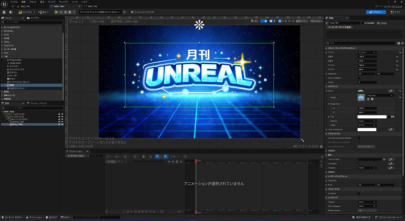
Task: Toggle the magnet snap icon in the animation toolbar
Action: [x=157, y=156]
